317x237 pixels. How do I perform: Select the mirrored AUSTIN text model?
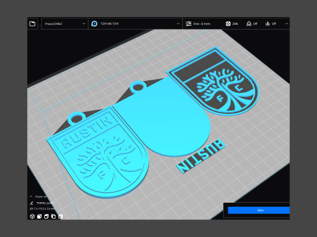pyautogui.click(x=201, y=155)
